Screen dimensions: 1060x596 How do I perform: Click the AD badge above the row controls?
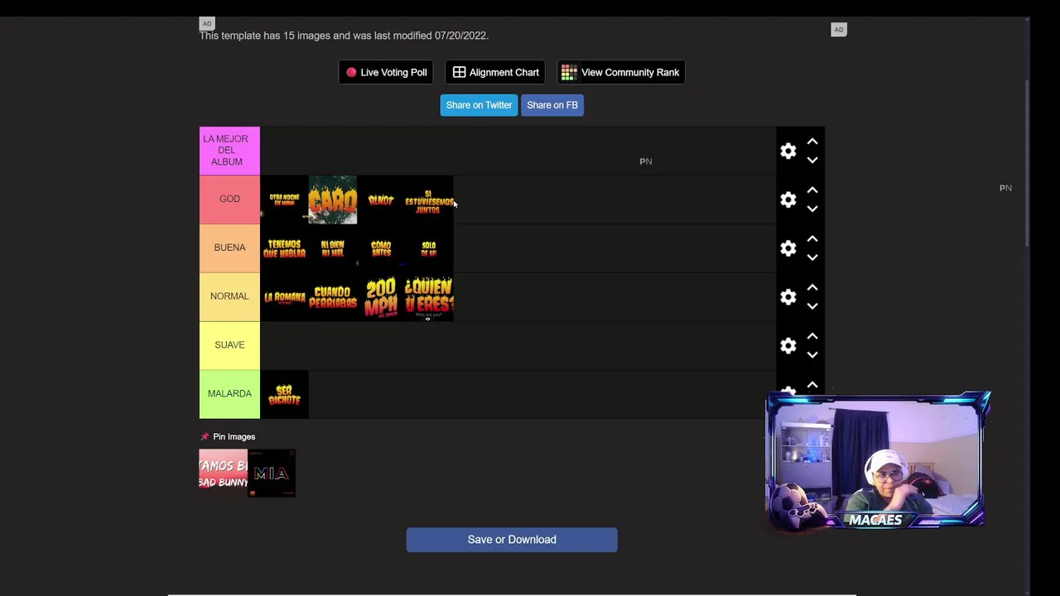click(x=839, y=30)
